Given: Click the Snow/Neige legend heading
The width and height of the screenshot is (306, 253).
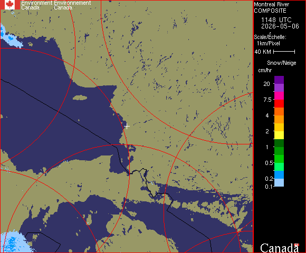Looking at the screenshot, I should click(281, 63).
